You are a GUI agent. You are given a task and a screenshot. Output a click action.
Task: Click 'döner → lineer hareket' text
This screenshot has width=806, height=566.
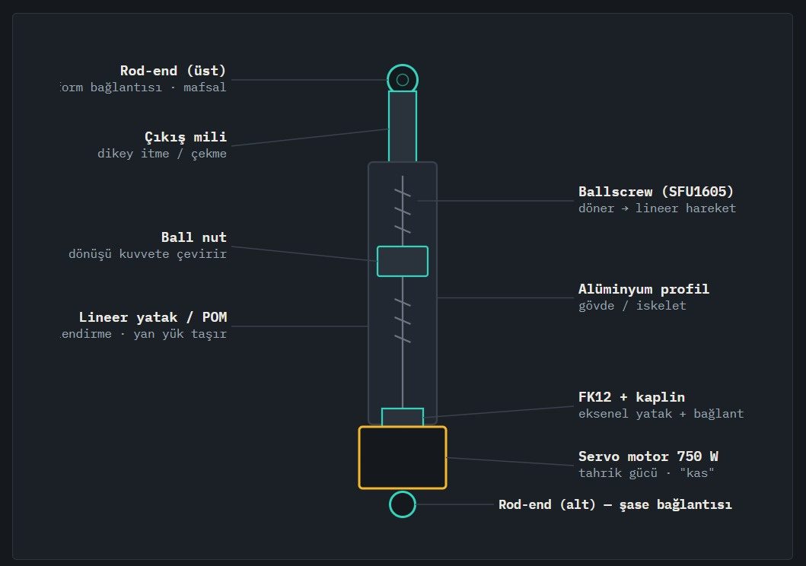click(657, 208)
